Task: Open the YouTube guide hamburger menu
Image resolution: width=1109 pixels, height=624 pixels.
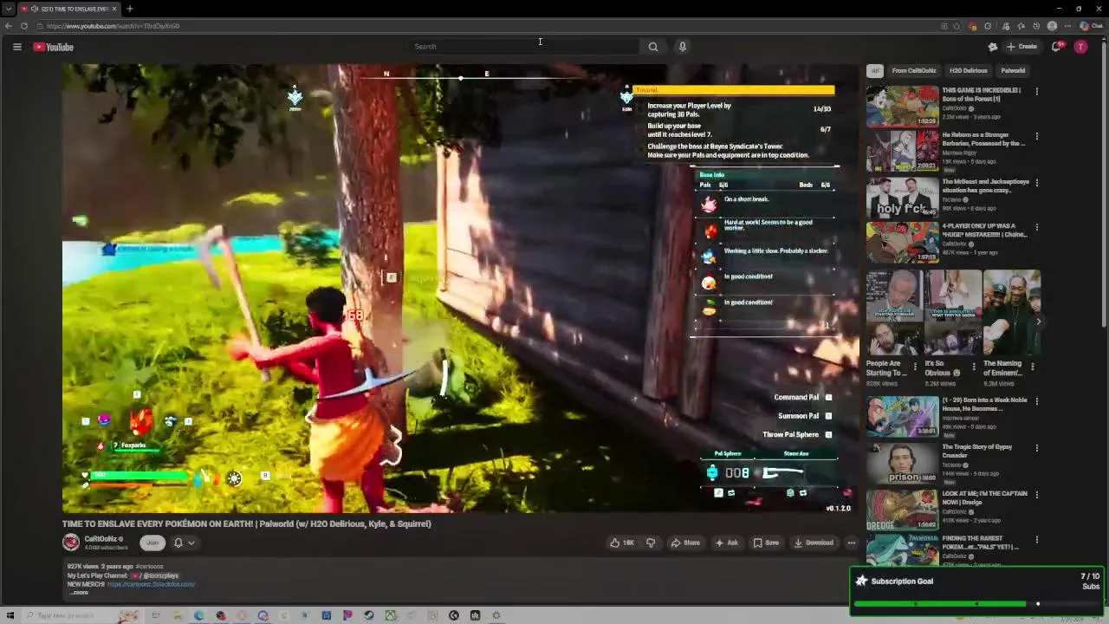Action: pyautogui.click(x=16, y=47)
